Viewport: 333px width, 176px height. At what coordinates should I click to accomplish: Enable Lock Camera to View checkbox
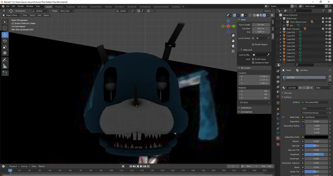click(253, 63)
